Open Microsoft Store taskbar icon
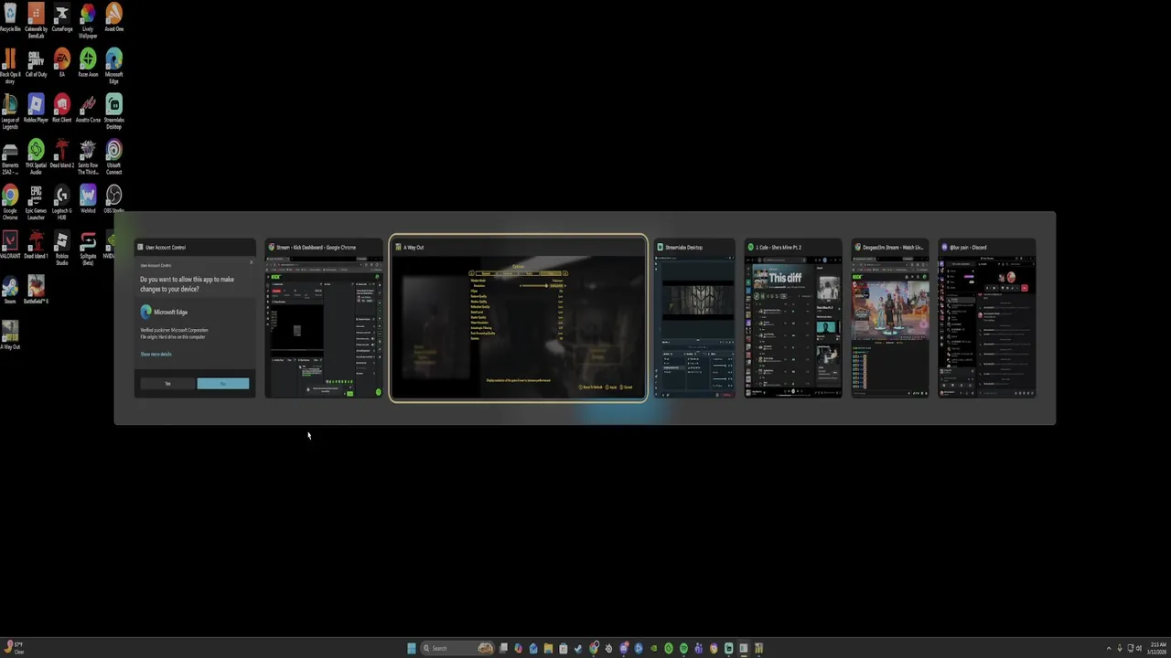This screenshot has width=1171, height=658. tap(564, 648)
